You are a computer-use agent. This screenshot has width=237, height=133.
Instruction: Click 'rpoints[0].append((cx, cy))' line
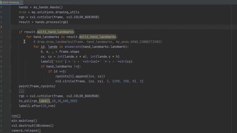(x=80, y=76)
